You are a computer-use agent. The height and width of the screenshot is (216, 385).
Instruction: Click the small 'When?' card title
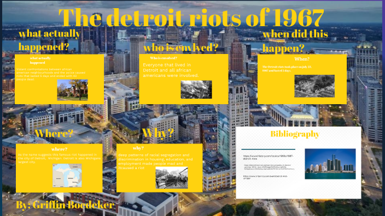pos(302,59)
